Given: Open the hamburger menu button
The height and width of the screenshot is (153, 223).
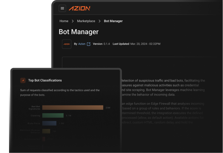Looking at the screenshot, I should 62,8.
